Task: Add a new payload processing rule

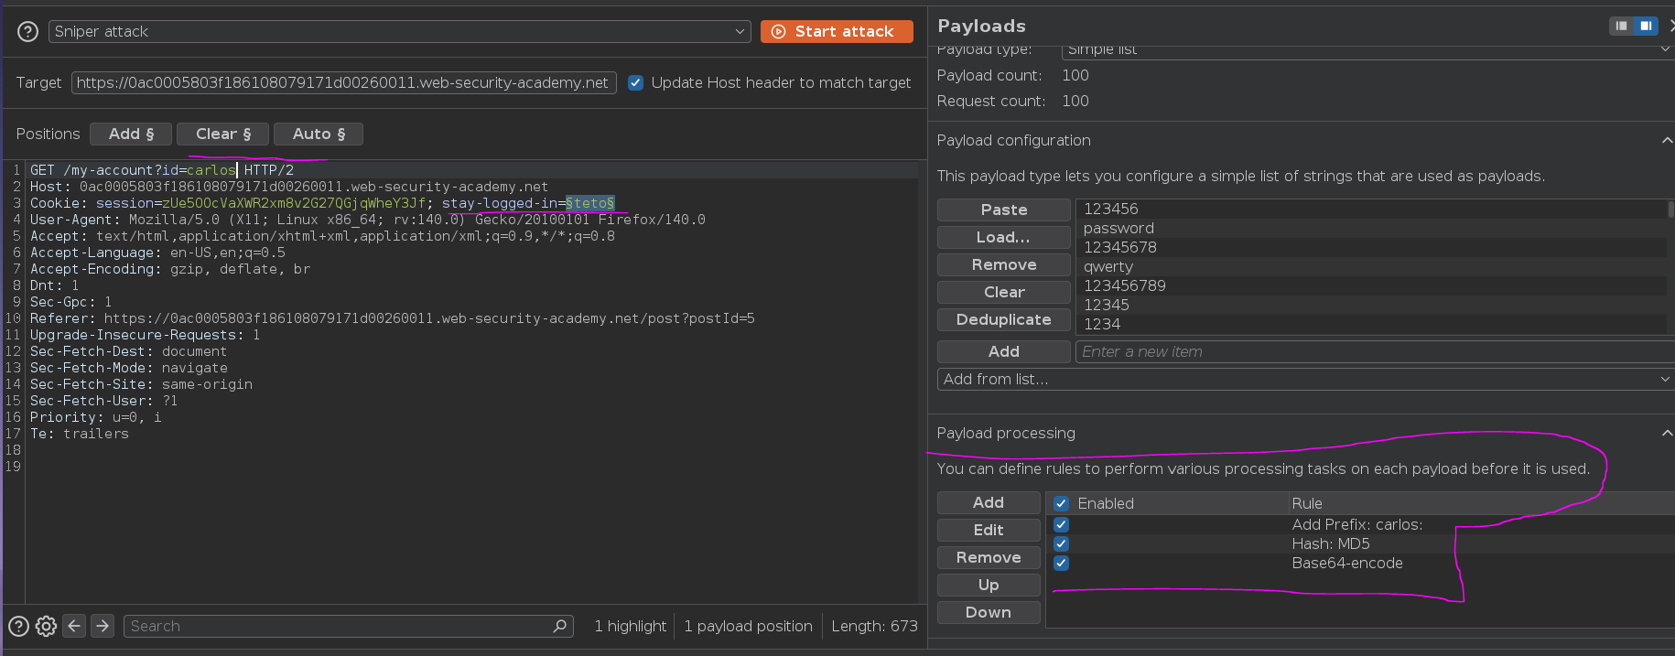Action: pos(989,502)
